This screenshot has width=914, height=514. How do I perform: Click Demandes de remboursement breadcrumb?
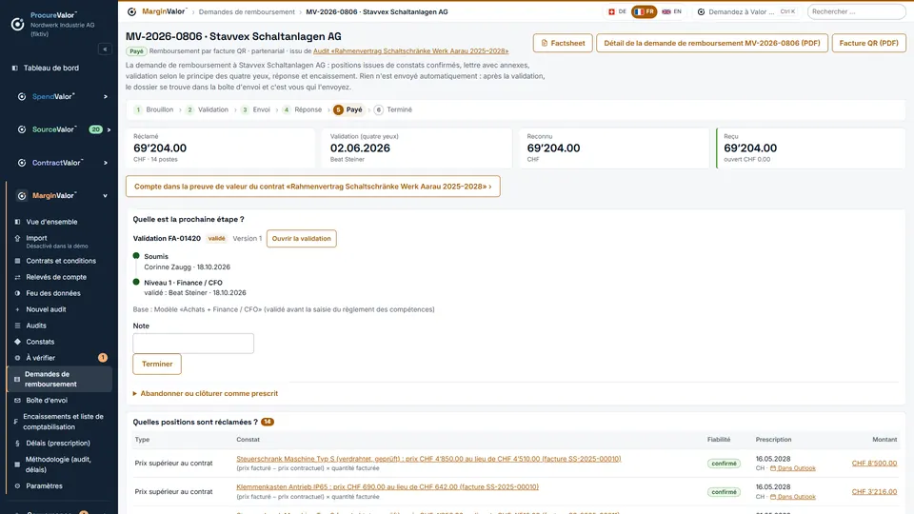click(x=247, y=11)
